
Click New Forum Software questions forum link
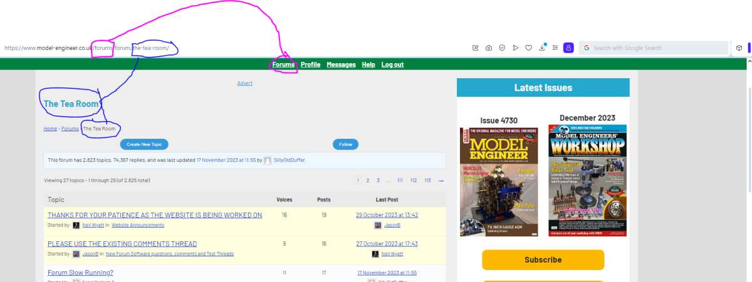coord(170,254)
